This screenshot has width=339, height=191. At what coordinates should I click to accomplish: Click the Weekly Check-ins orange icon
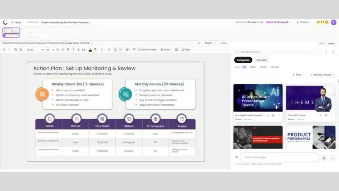(x=42, y=94)
